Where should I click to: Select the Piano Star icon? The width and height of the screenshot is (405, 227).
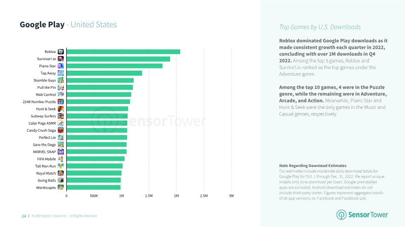coord(61,66)
